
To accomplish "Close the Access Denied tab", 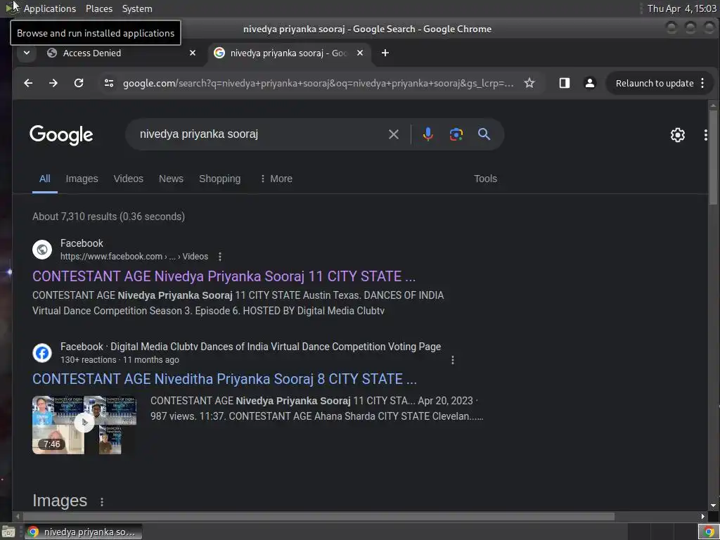I will coord(193,53).
